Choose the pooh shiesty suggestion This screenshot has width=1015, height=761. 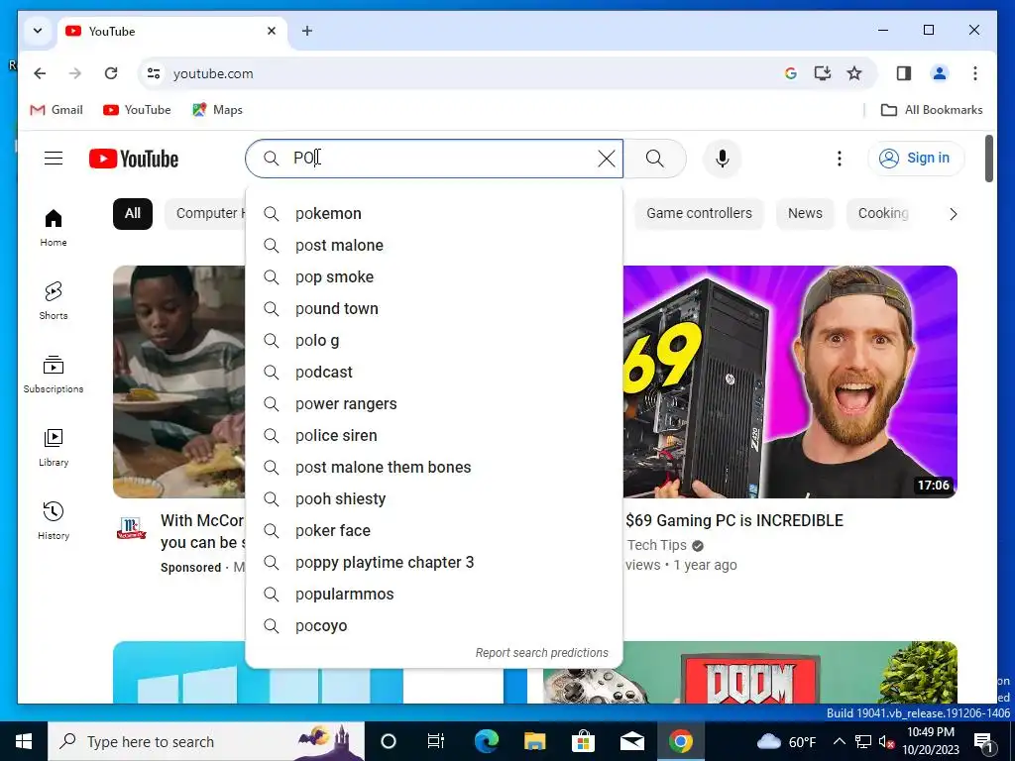(x=434, y=499)
